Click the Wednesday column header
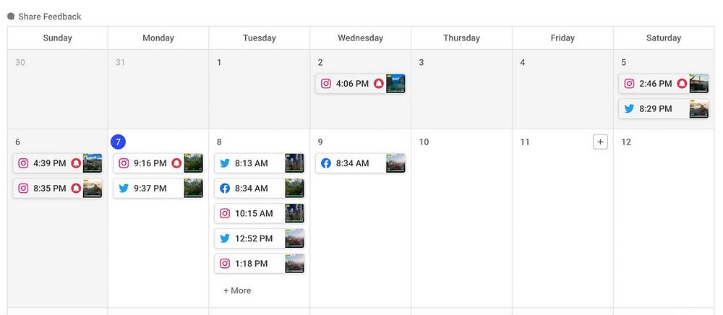The height and width of the screenshot is (315, 723). (361, 38)
